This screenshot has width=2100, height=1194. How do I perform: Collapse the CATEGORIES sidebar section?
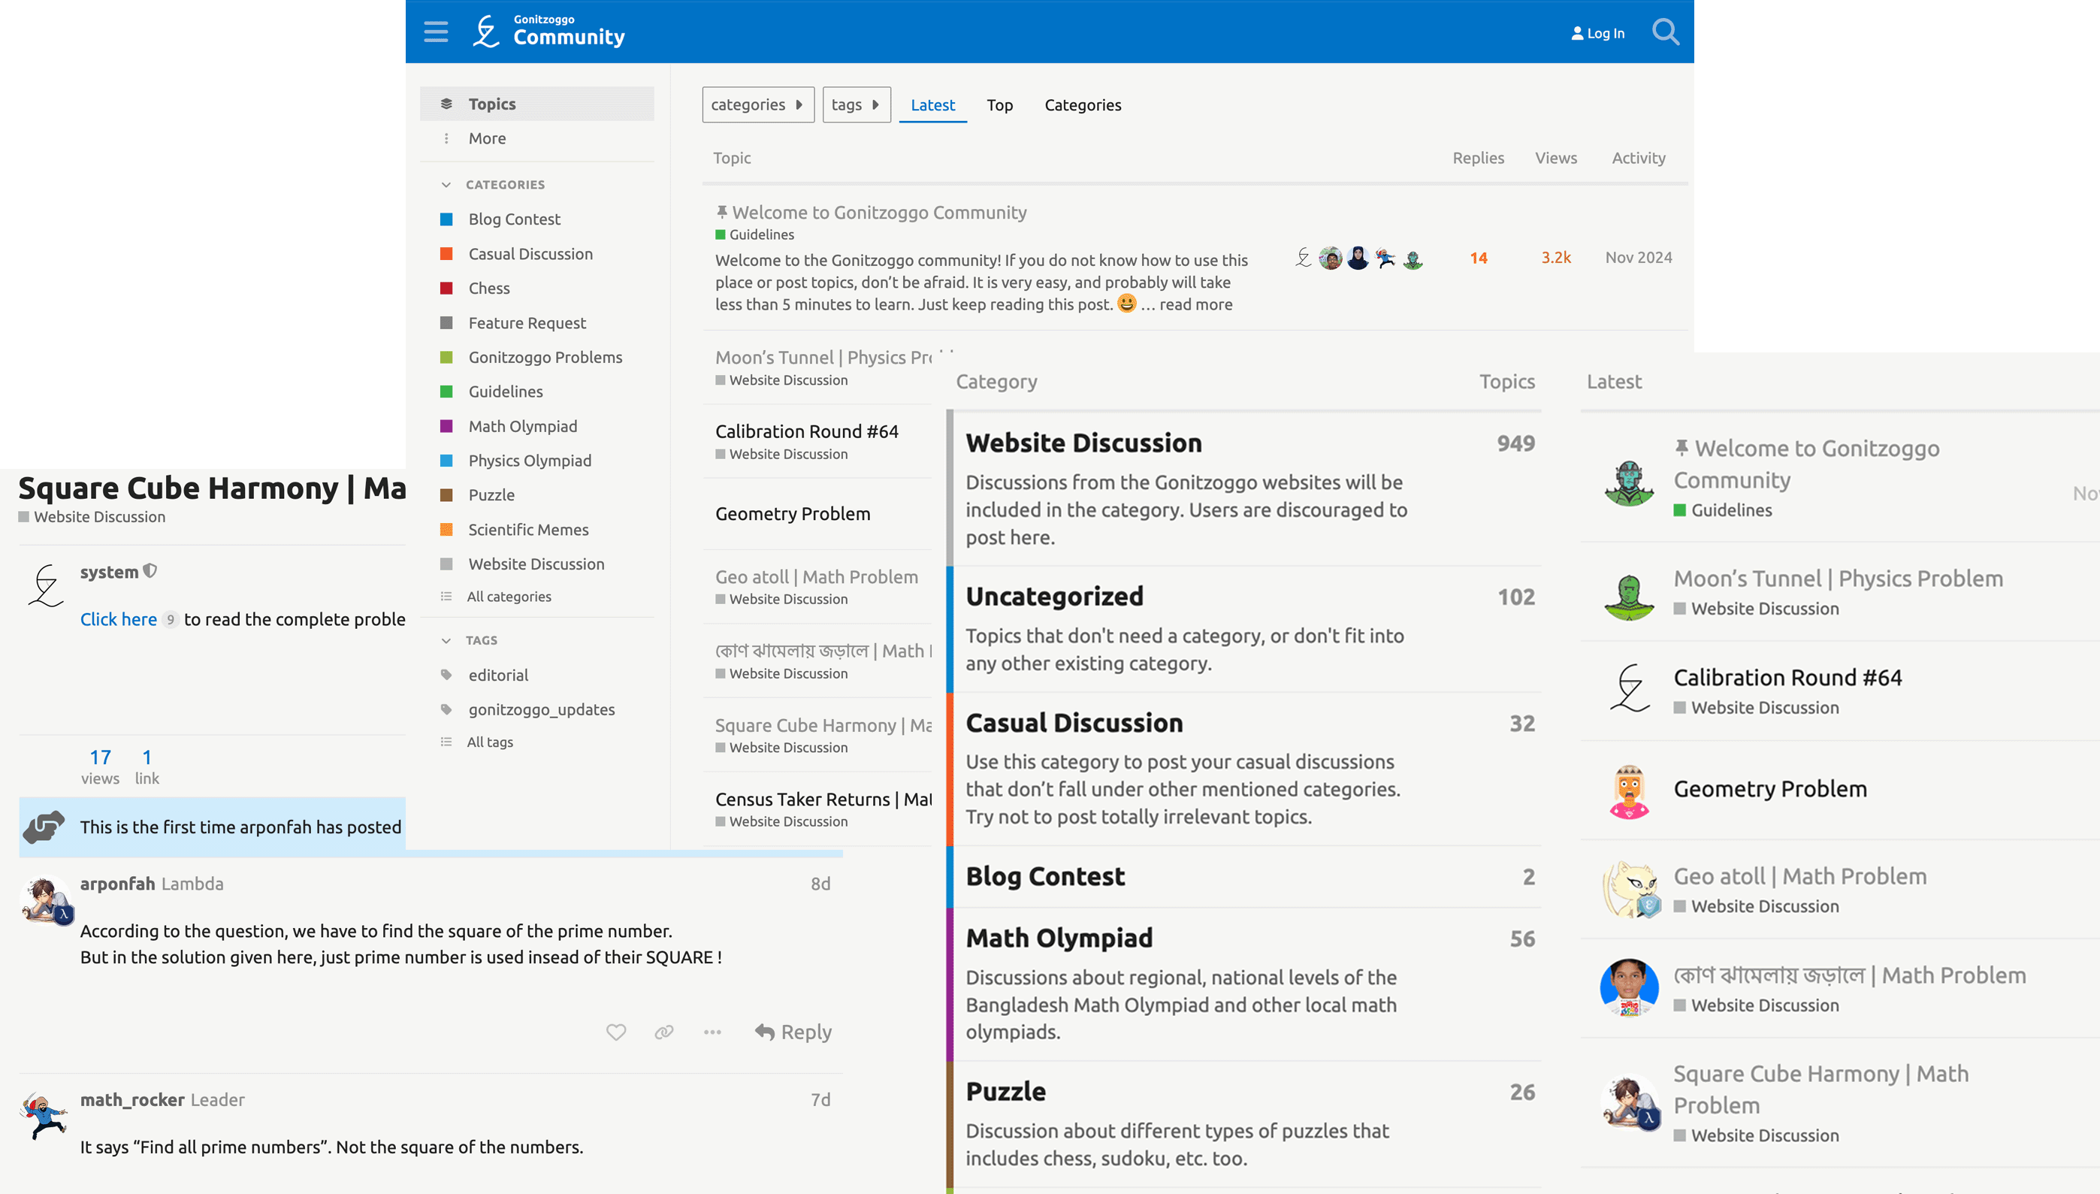446,185
